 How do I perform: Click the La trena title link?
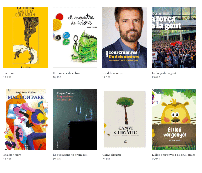pyautogui.click(x=9, y=73)
